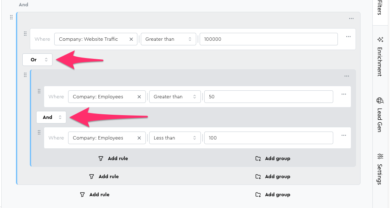Remove field from Employees Less than rule

139,138
